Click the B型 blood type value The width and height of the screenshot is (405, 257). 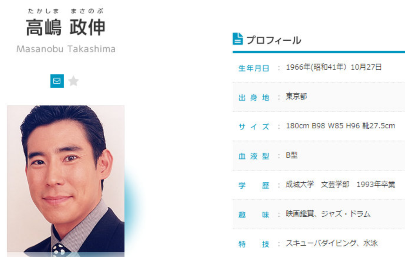pos(292,155)
